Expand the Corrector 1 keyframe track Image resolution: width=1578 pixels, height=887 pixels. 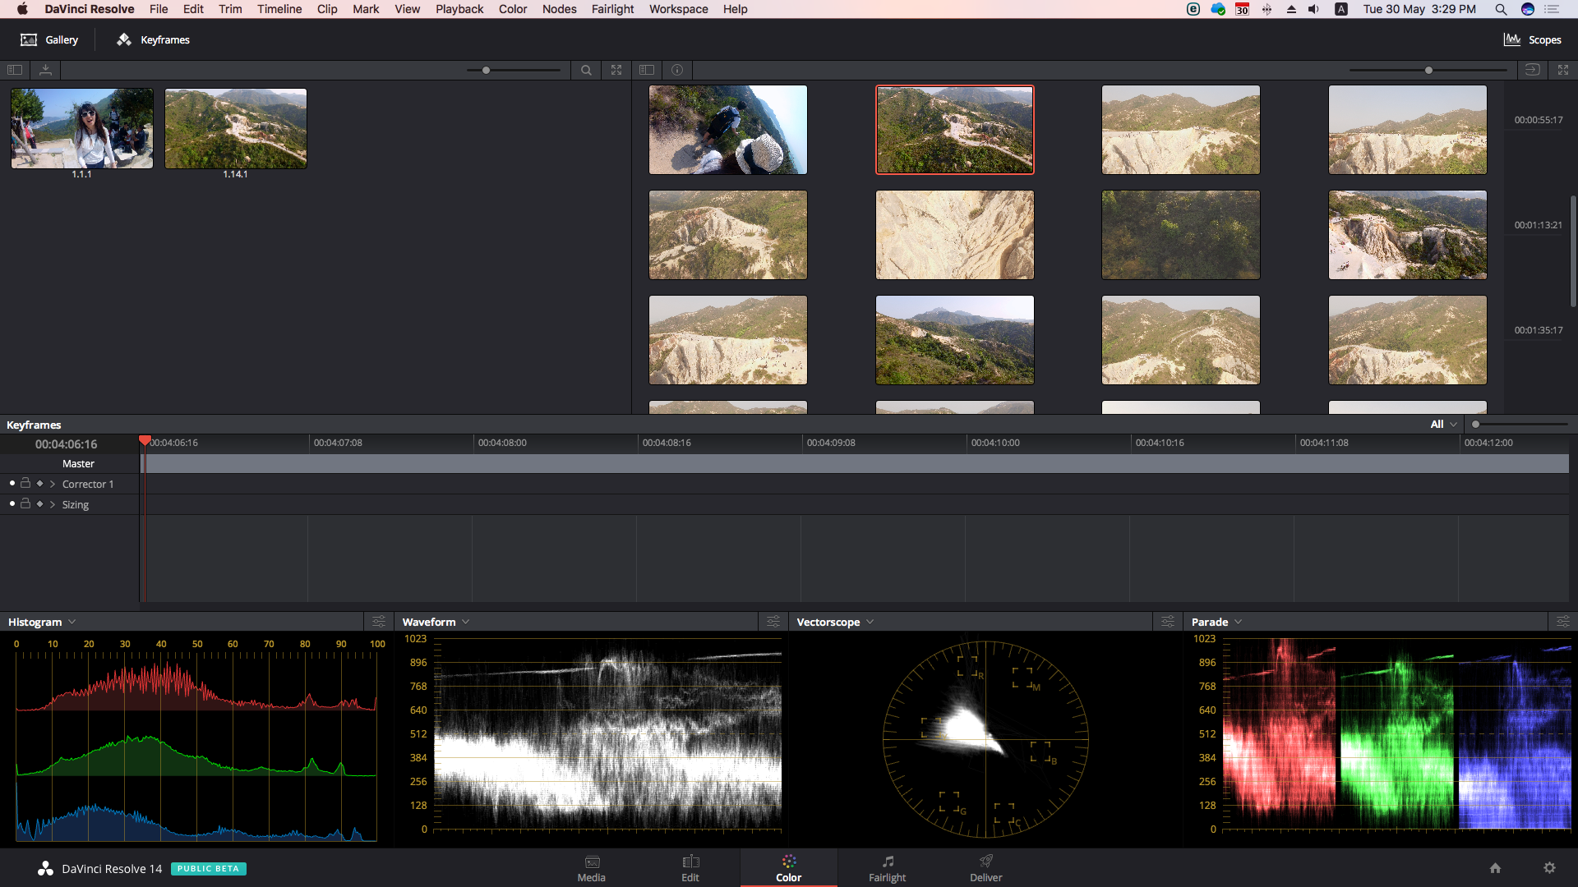(53, 485)
